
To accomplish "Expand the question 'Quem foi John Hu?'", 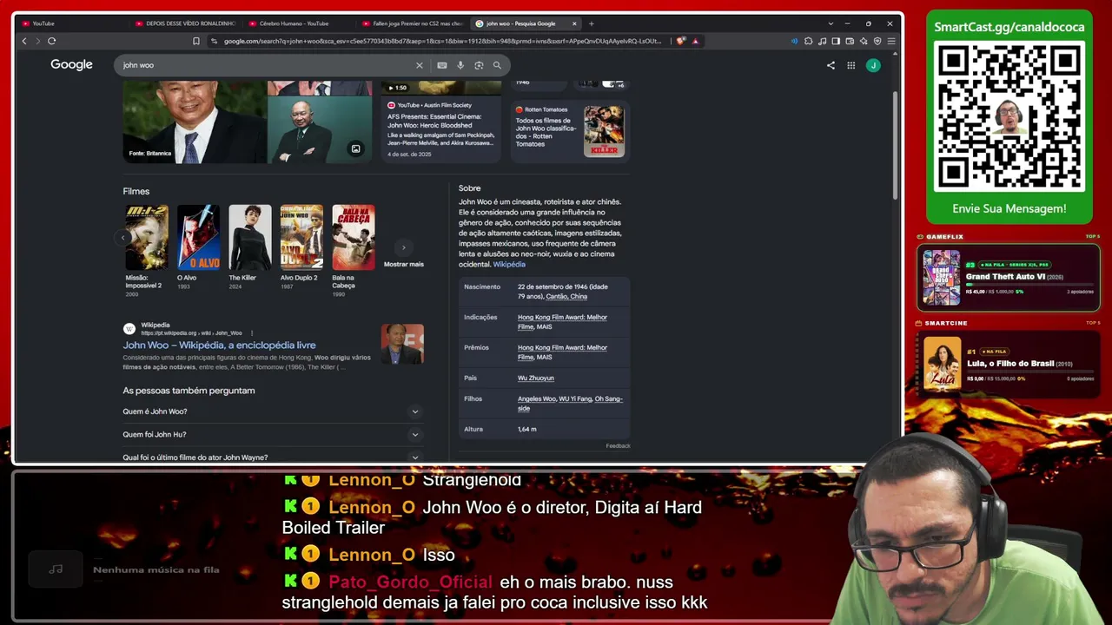I will (x=272, y=434).
